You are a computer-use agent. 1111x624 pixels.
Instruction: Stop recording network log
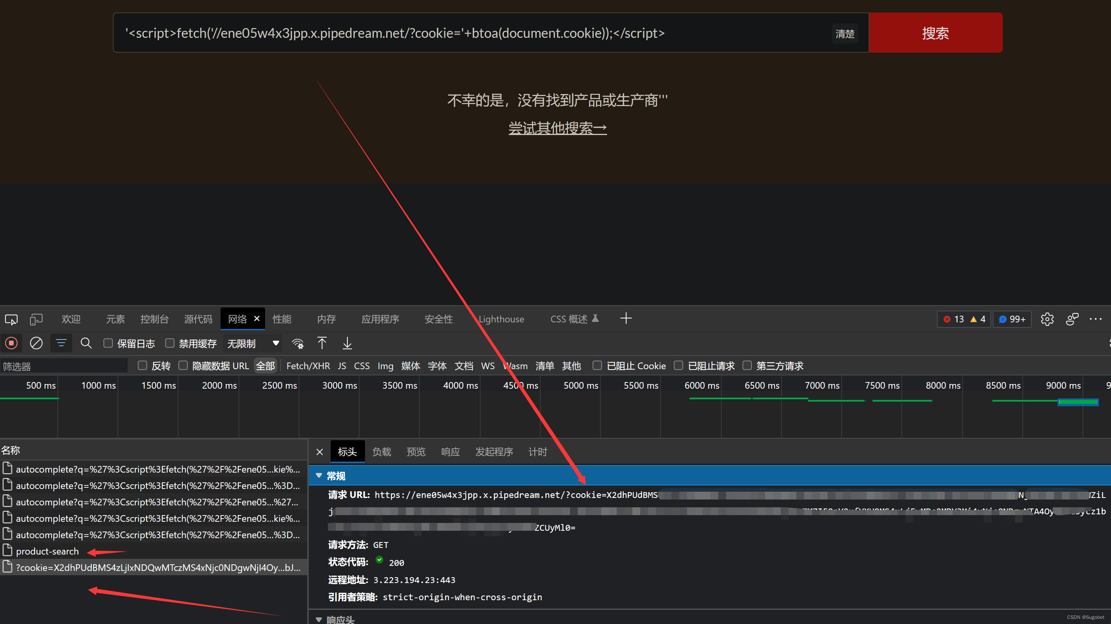coord(12,343)
